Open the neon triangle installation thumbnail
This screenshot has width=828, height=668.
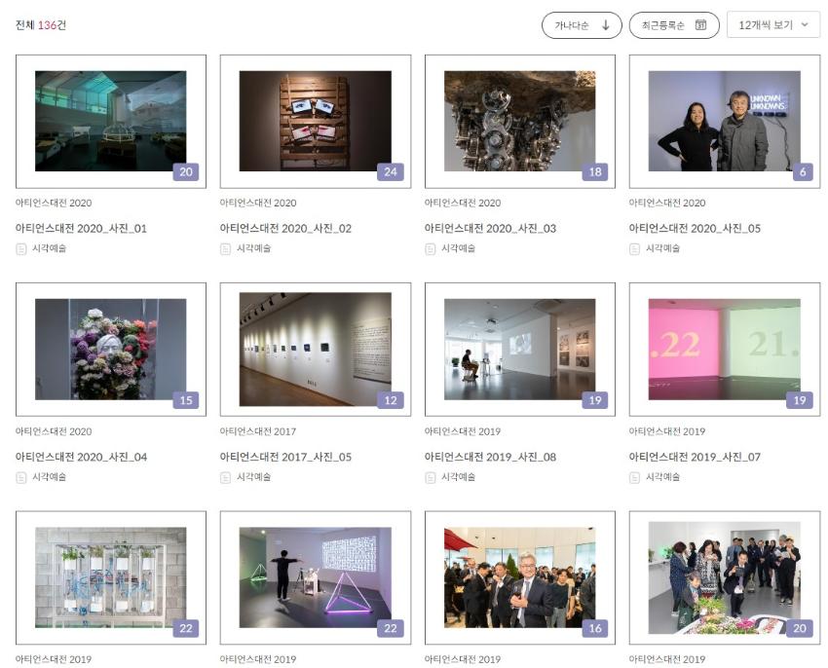tap(315, 576)
